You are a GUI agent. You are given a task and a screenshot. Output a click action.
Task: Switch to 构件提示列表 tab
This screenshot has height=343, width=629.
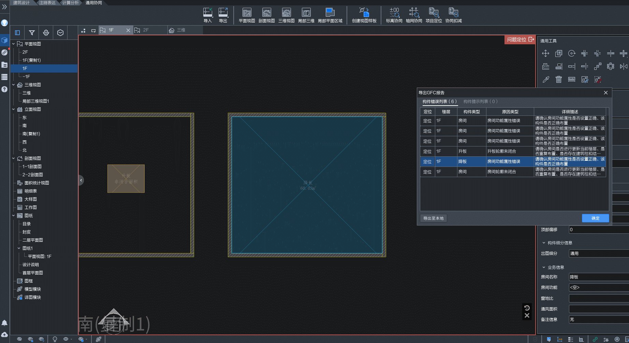480,102
